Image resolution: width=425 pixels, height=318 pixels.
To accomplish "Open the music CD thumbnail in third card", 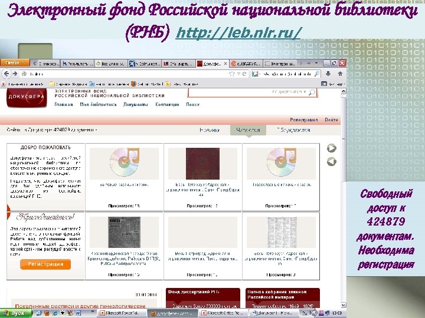I will pos(282,163).
